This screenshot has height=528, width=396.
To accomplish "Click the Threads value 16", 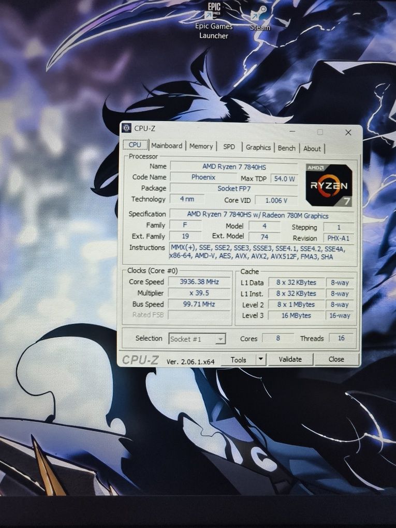I will 341,338.
